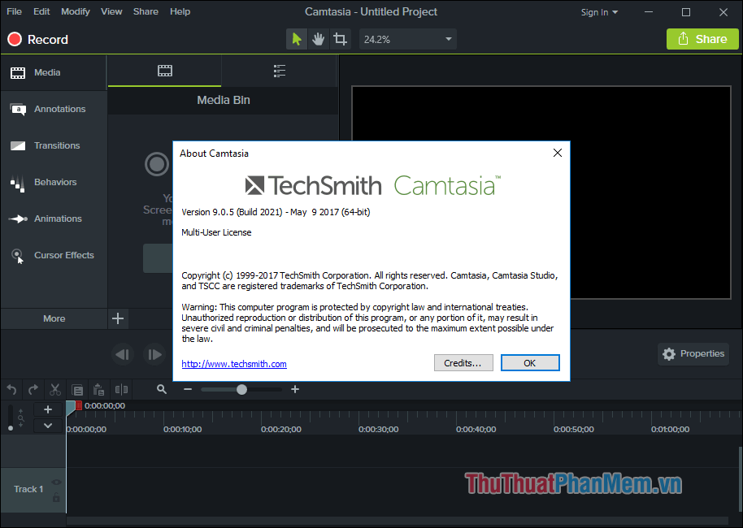This screenshot has height=528, width=743.
Task: Toggle Track 1 visibility with the eye icon
Action: tap(55, 483)
